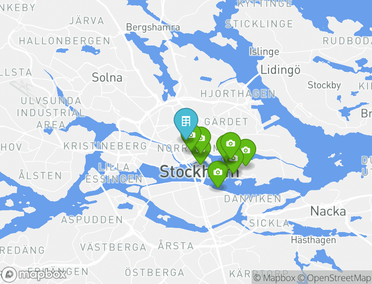Click the Kristineberg district label
The width and height of the screenshot is (372, 284).
coord(105,146)
